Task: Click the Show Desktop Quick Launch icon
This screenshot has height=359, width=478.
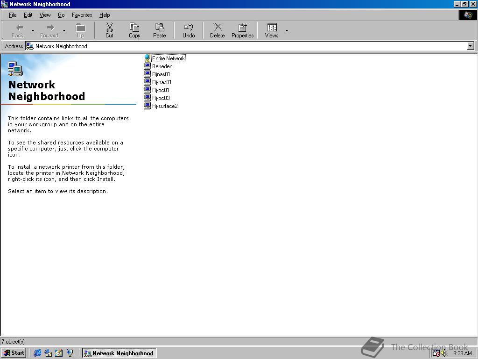Action: click(59, 353)
